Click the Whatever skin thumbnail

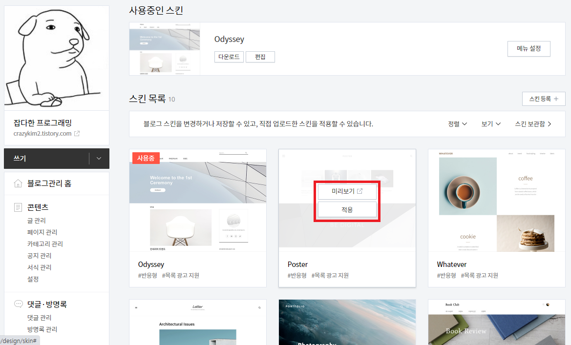pyautogui.click(x=497, y=200)
